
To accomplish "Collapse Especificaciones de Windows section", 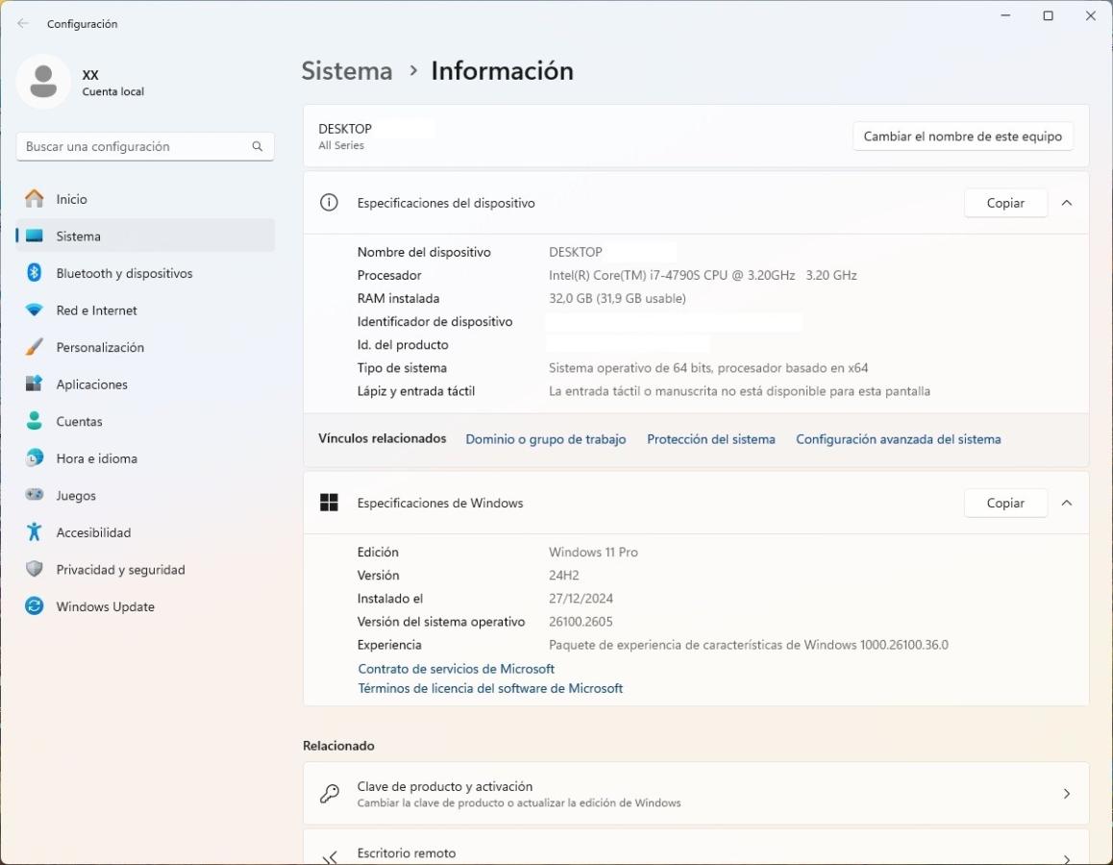I will [1066, 503].
